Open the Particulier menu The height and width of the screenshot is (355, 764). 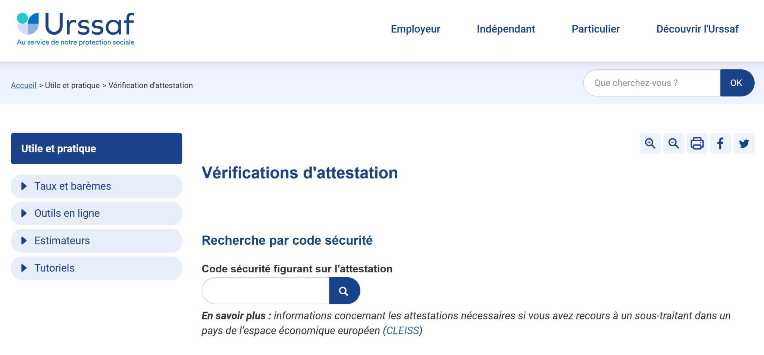click(595, 29)
